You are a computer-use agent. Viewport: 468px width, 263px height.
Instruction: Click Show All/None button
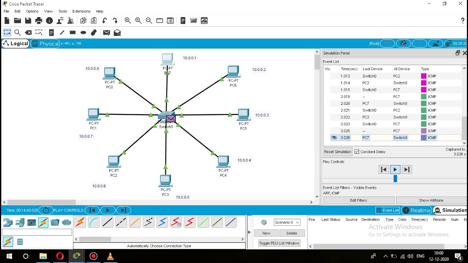click(431, 201)
